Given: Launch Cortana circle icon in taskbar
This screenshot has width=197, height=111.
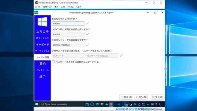Looking at the screenshot, I should 92,104.
